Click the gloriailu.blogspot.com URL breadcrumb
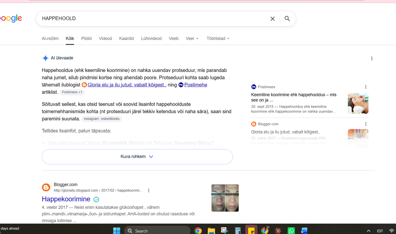396x234 pixels. (98, 190)
